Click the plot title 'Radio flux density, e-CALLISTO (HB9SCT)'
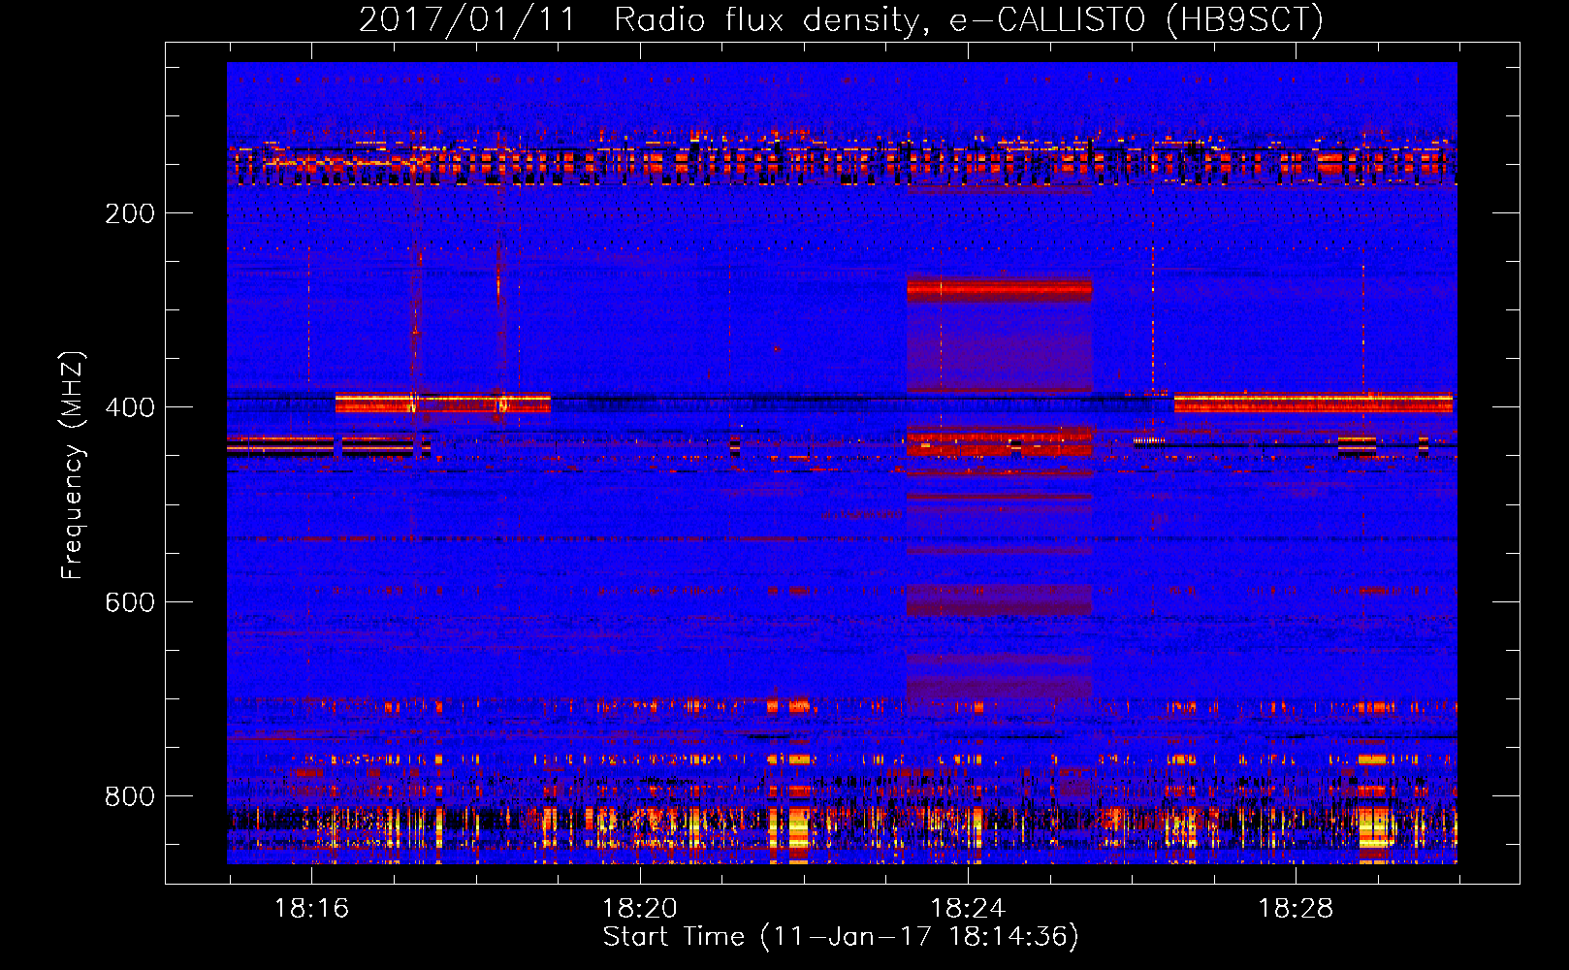The image size is (1569, 970). click(x=969, y=19)
